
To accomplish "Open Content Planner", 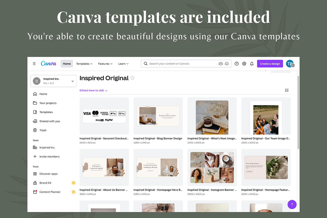I will tap(50, 192).
